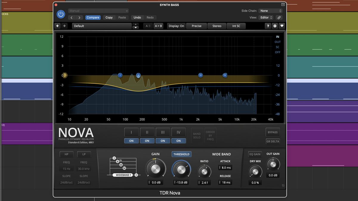Open the Precise quality mode selector
358x201 pixels.
click(x=197, y=26)
